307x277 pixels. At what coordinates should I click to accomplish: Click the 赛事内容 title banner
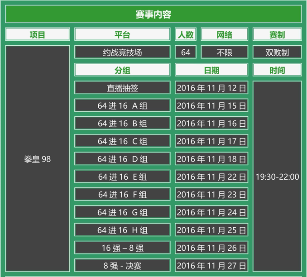pos(153,14)
